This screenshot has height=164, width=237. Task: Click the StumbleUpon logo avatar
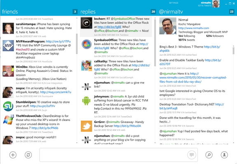[8, 106]
